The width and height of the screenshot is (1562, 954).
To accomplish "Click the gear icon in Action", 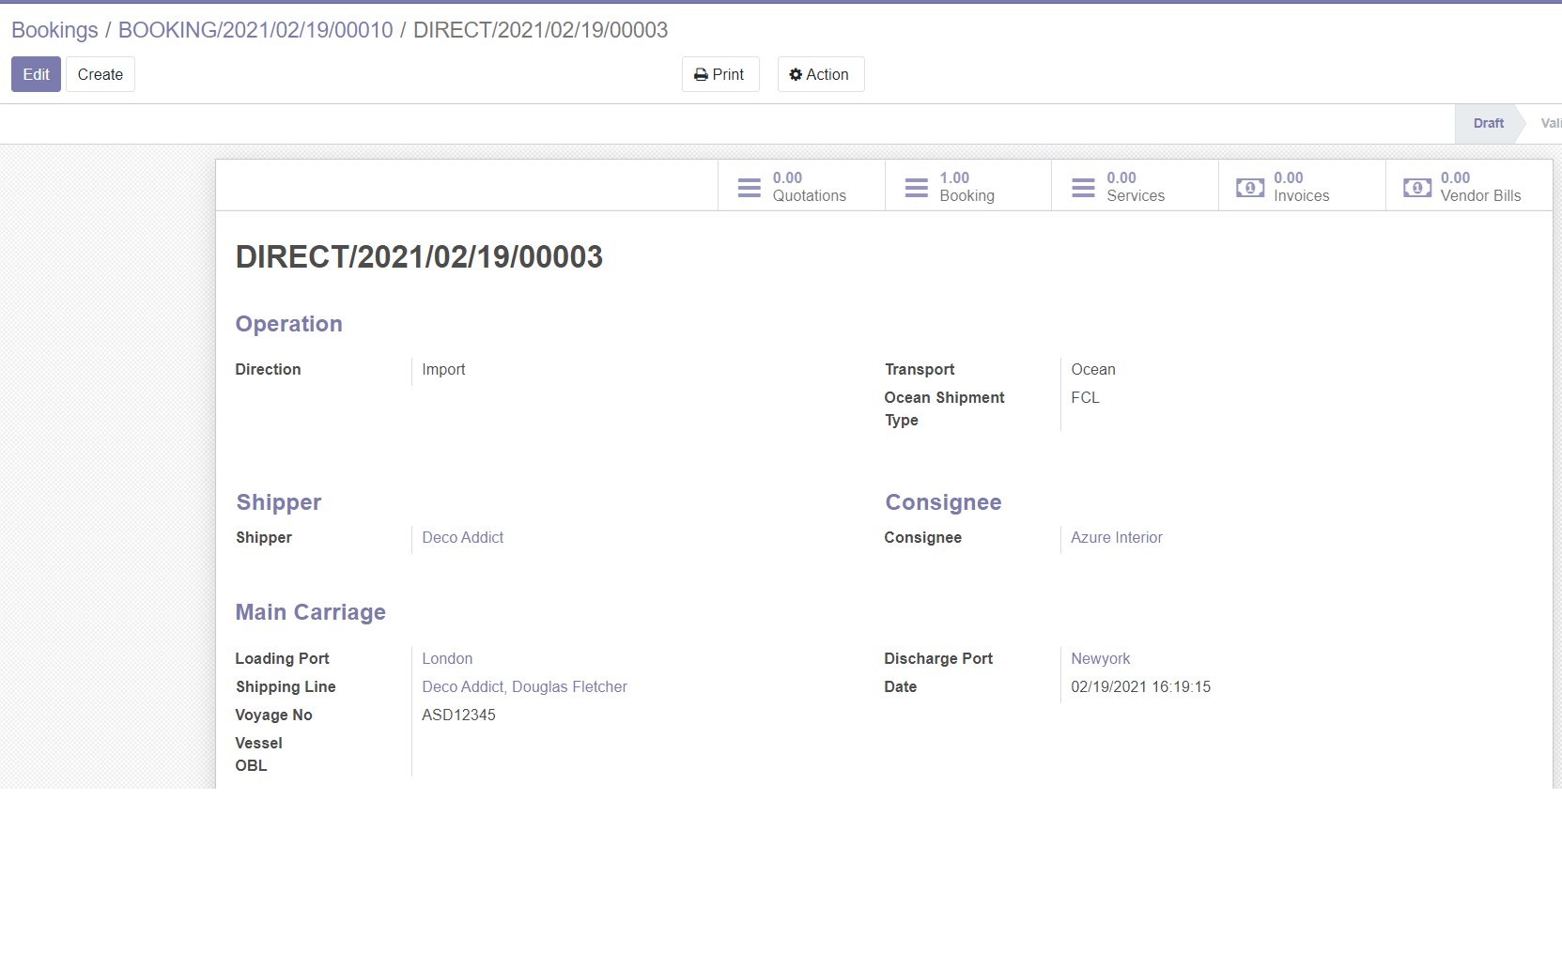I will tap(796, 75).
